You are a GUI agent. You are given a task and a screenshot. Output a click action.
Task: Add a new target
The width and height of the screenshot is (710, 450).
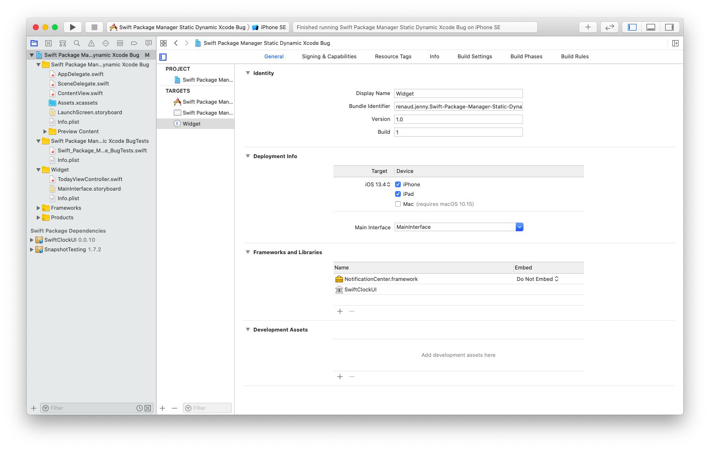163,408
